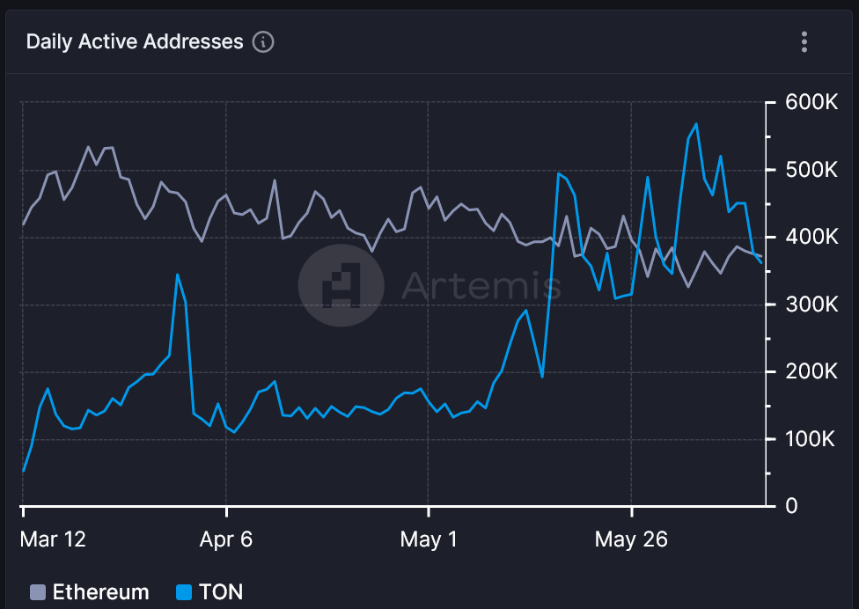Select the May 1 x-axis label
Image resolution: width=859 pixels, height=609 pixels.
[x=429, y=539]
